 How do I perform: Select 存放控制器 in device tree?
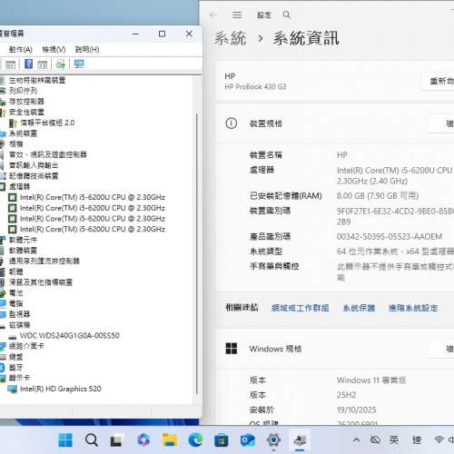point(26,101)
